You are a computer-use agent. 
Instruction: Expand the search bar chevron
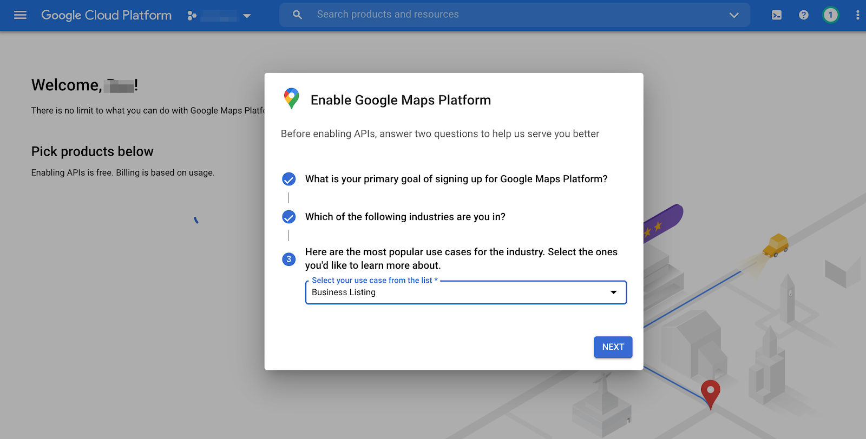[734, 15]
